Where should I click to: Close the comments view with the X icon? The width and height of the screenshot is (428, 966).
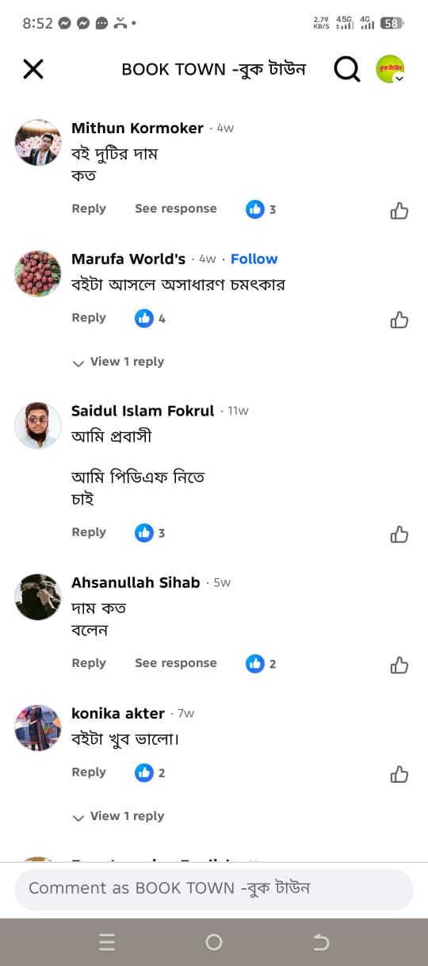[33, 70]
